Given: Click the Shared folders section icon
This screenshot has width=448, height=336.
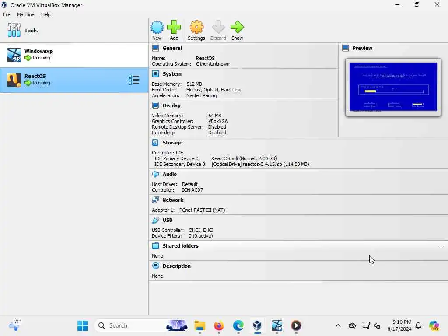Looking at the screenshot, I should (x=155, y=246).
